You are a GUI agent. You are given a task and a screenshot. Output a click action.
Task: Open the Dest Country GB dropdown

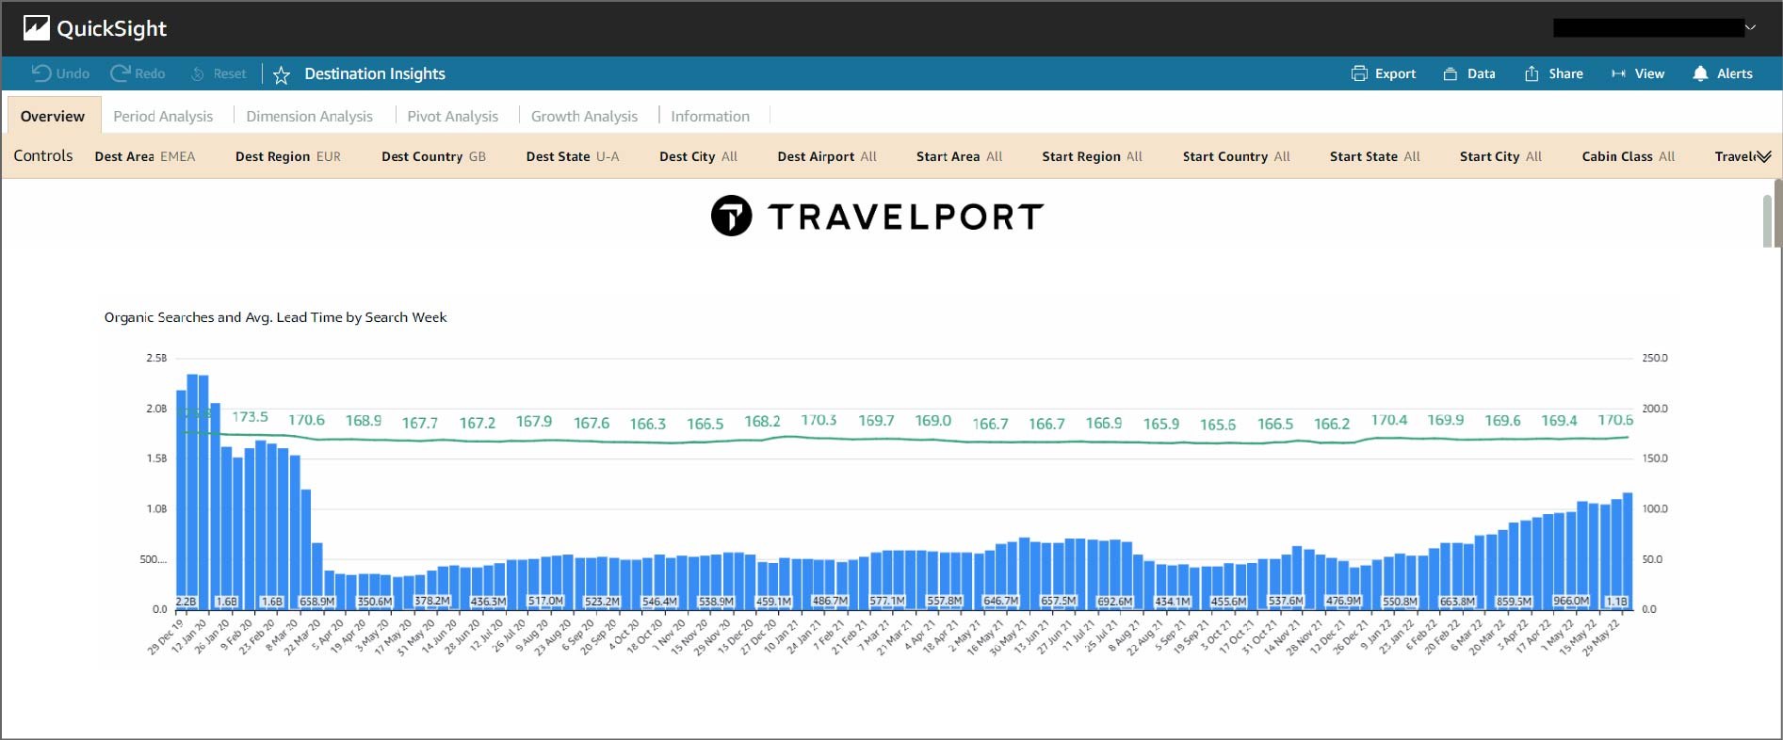coord(433,156)
